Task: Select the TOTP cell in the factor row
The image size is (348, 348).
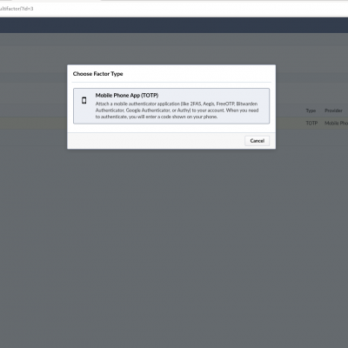Action: 311,123
